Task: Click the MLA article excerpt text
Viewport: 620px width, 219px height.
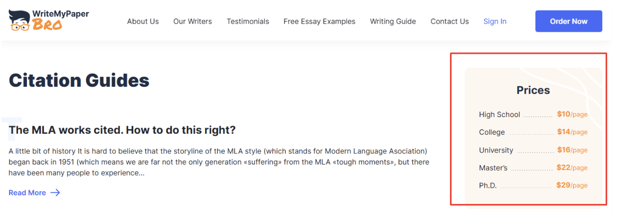Action: tap(219, 162)
